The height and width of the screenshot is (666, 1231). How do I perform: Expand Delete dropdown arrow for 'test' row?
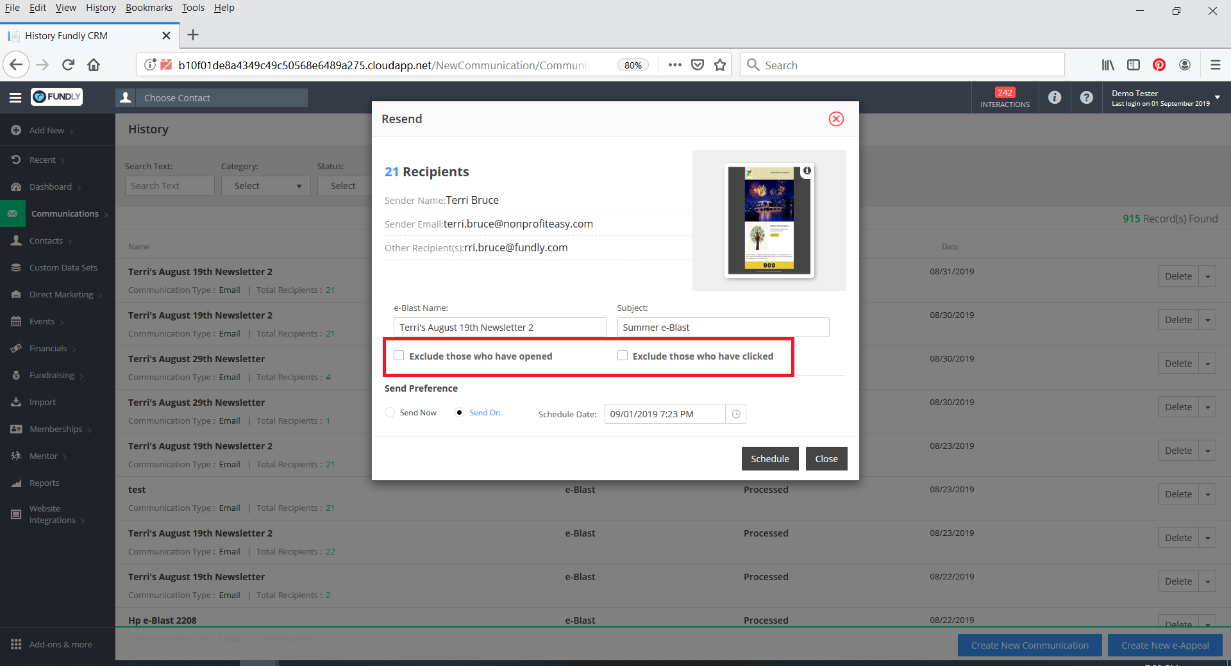tap(1208, 494)
